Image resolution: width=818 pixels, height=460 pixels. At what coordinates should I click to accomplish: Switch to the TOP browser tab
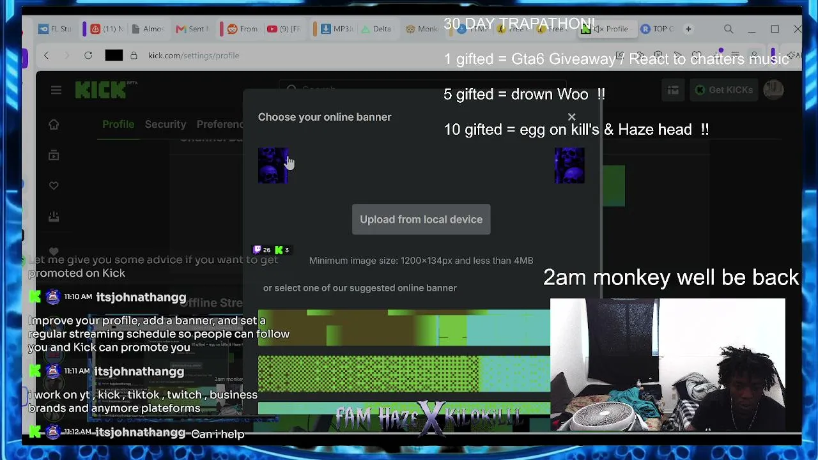(x=658, y=29)
